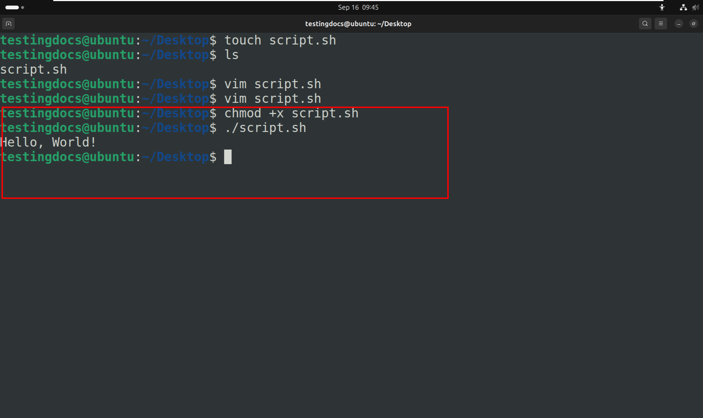
Task: Click the 'Hello, World!' output text
Action: pos(48,142)
